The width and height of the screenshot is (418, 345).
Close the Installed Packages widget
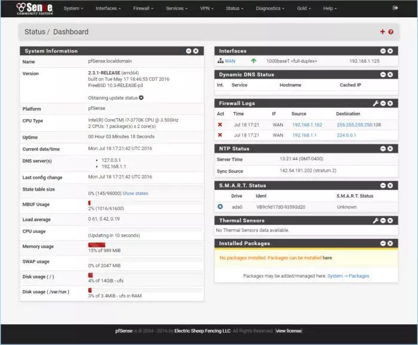click(390, 243)
